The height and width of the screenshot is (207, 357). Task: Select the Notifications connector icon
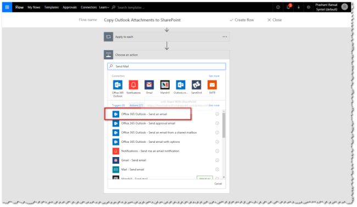tap(133, 85)
